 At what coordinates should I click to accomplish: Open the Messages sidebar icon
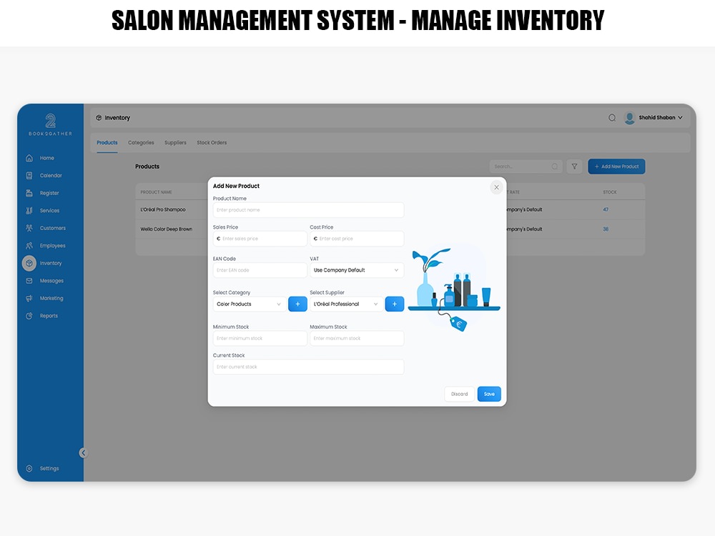click(29, 281)
